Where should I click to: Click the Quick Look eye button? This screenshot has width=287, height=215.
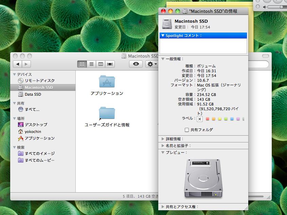pyautogui.click(x=136, y=64)
